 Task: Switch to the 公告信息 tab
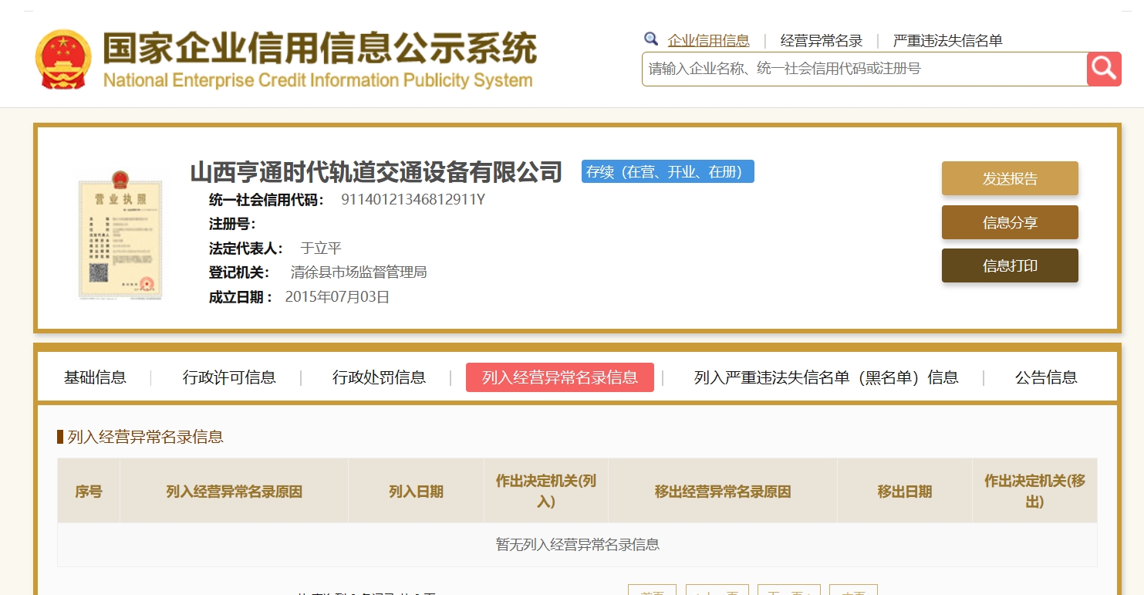pos(1046,377)
